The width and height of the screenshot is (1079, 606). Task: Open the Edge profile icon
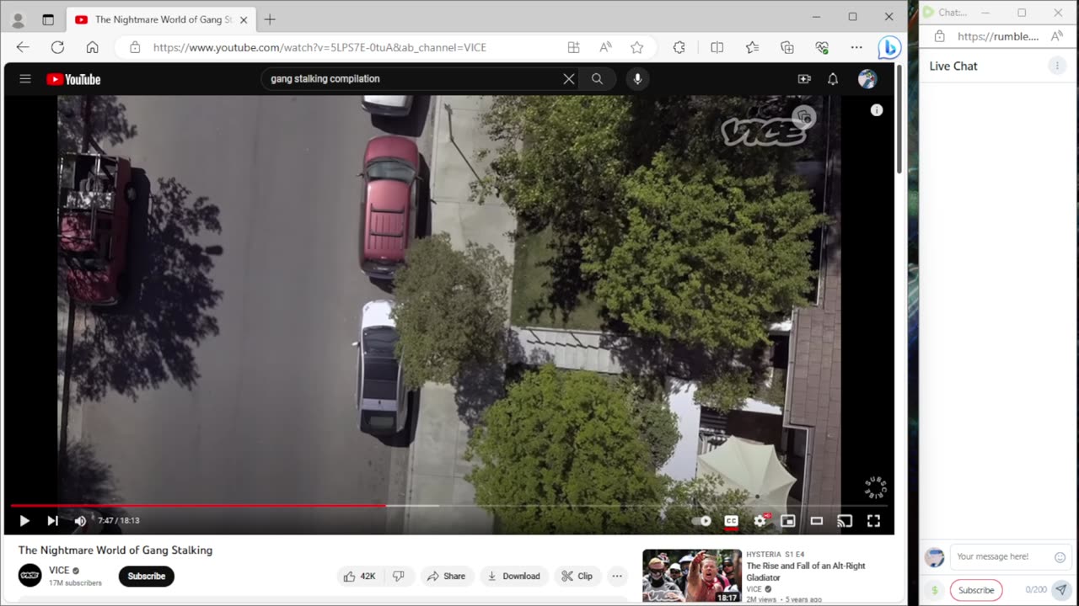(x=18, y=19)
